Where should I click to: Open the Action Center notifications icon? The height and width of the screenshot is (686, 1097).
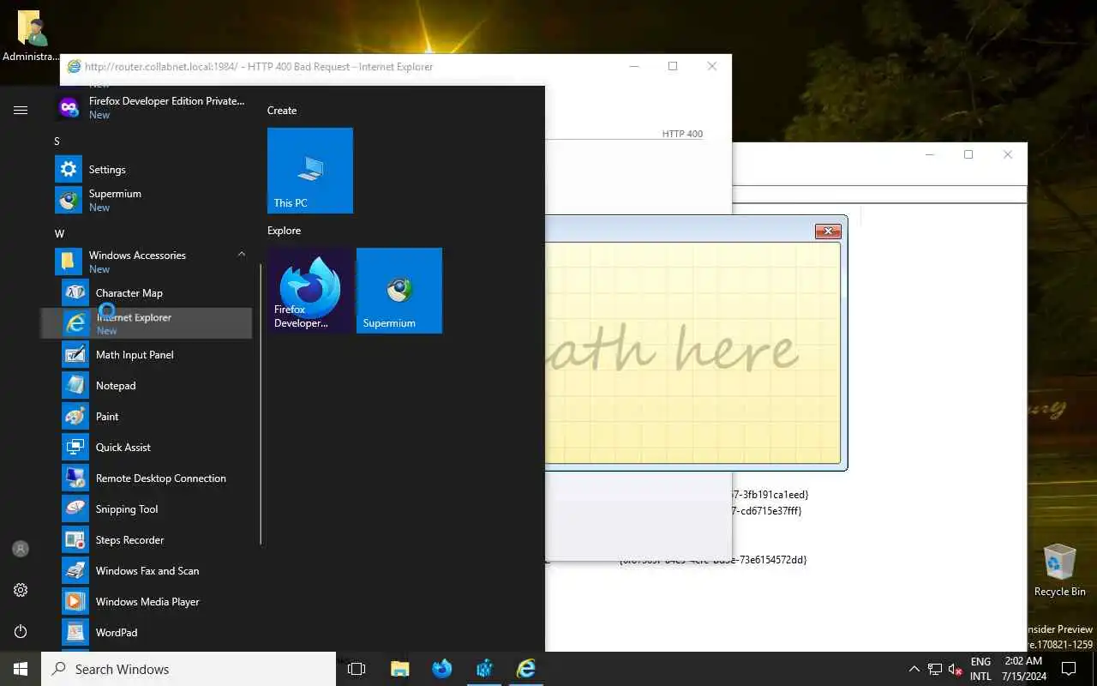[1069, 669]
